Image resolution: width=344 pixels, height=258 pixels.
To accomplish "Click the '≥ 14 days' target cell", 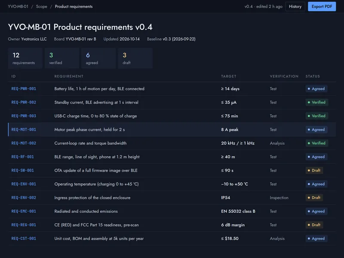I will [230, 89].
